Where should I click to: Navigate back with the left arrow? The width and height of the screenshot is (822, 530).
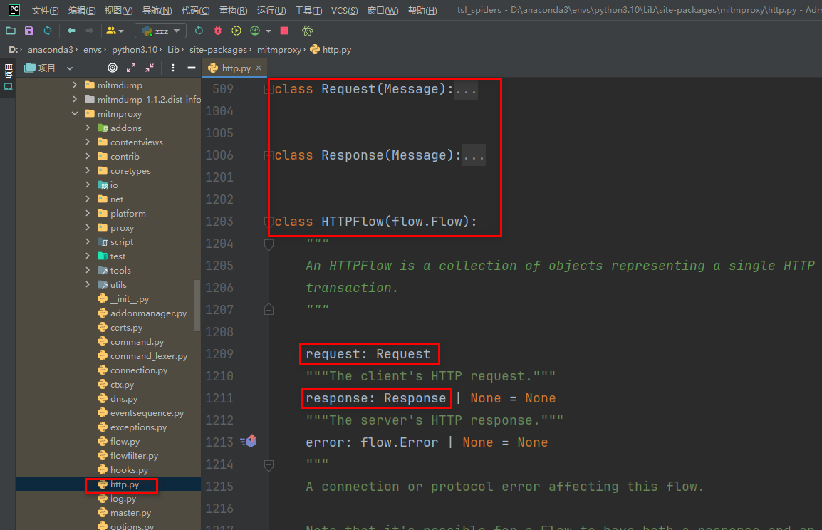coord(71,31)
